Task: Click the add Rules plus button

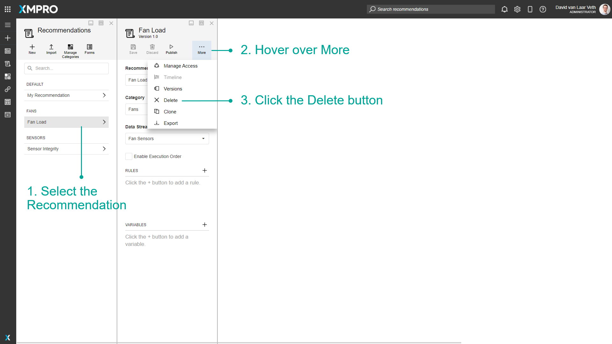Action: (x=205, y=170)
